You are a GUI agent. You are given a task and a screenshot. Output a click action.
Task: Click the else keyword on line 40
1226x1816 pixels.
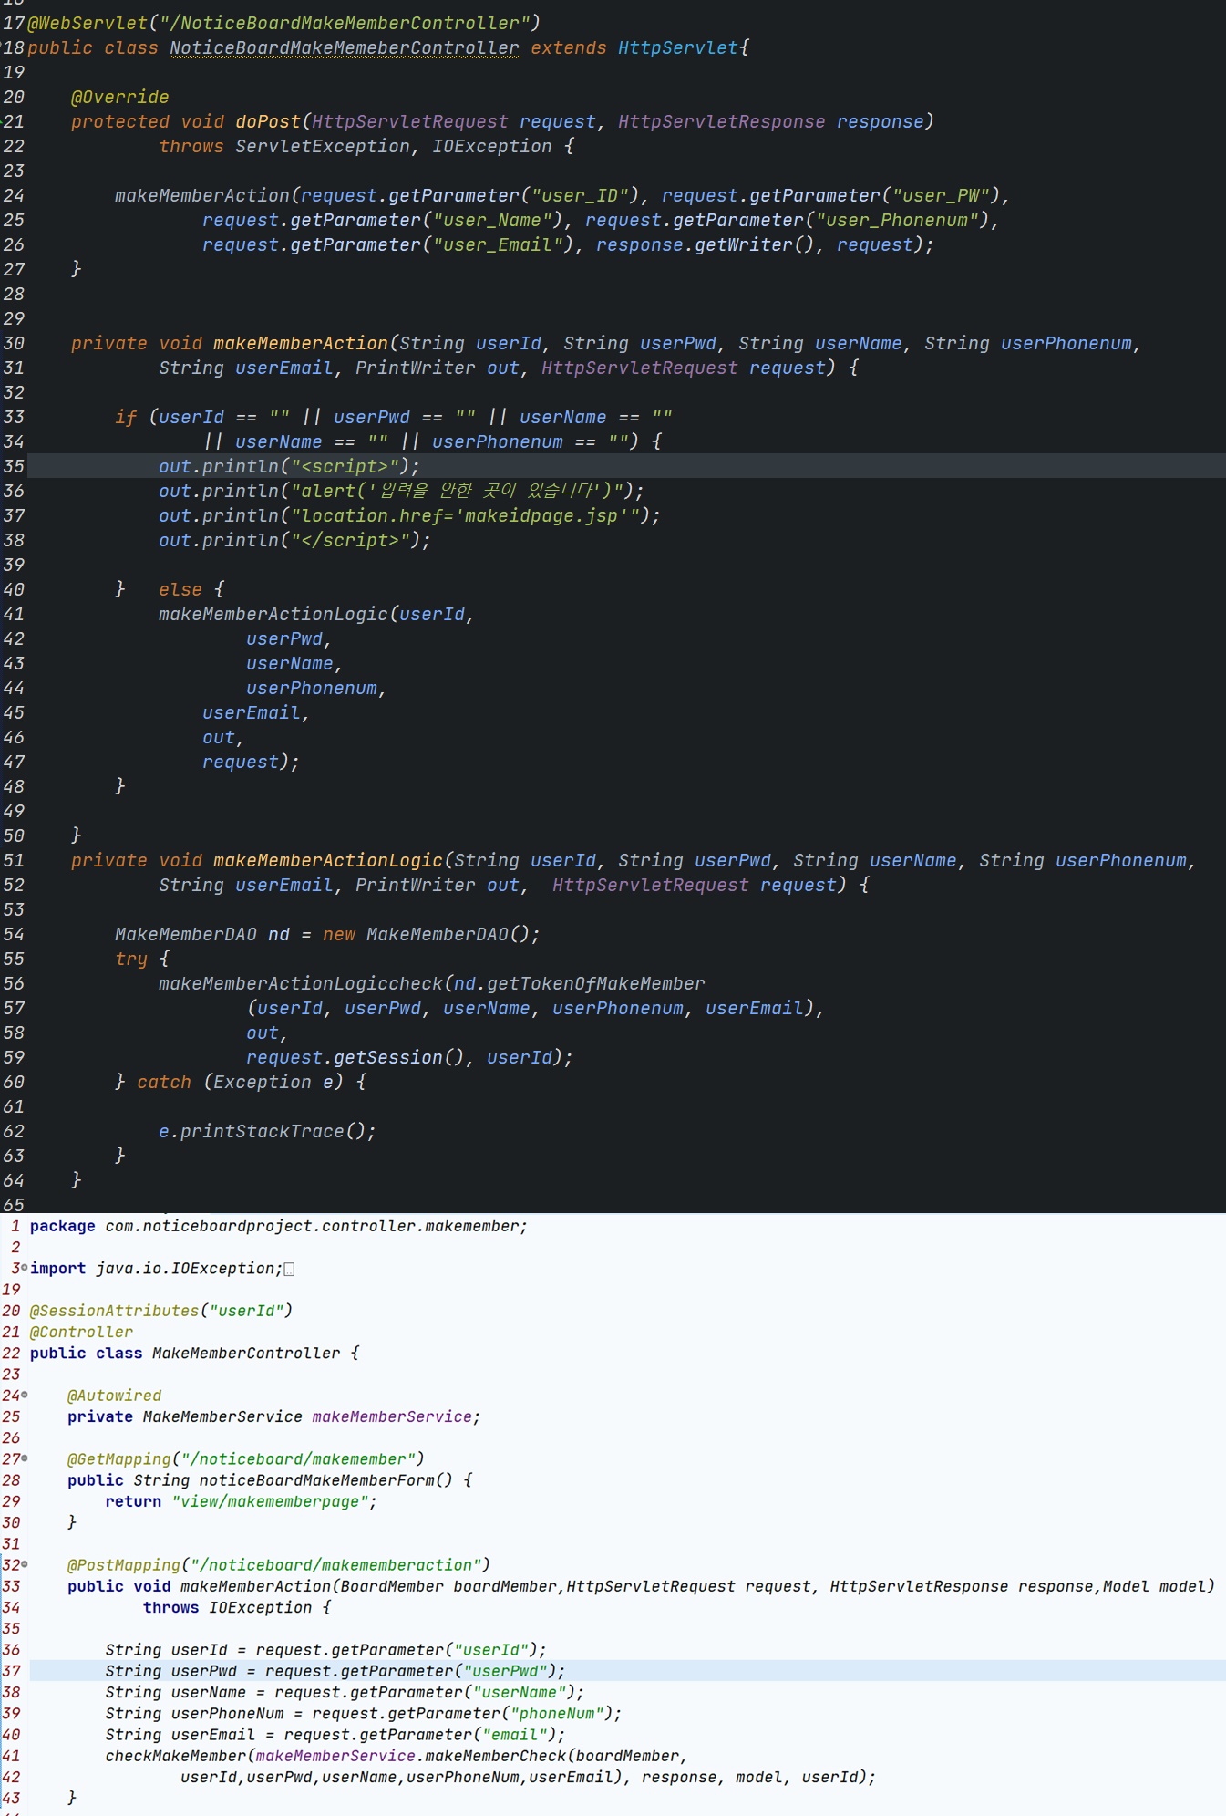180,589
